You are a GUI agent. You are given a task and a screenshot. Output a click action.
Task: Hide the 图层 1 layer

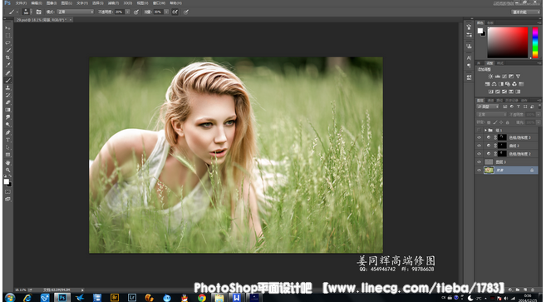[479, 161]
